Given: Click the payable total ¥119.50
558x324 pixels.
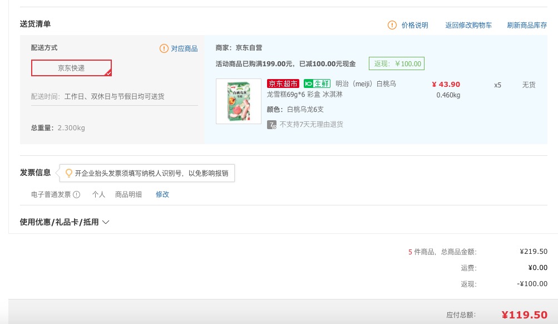Looking at the screenshot, I should pyautogui.click(x=525, y=315).
